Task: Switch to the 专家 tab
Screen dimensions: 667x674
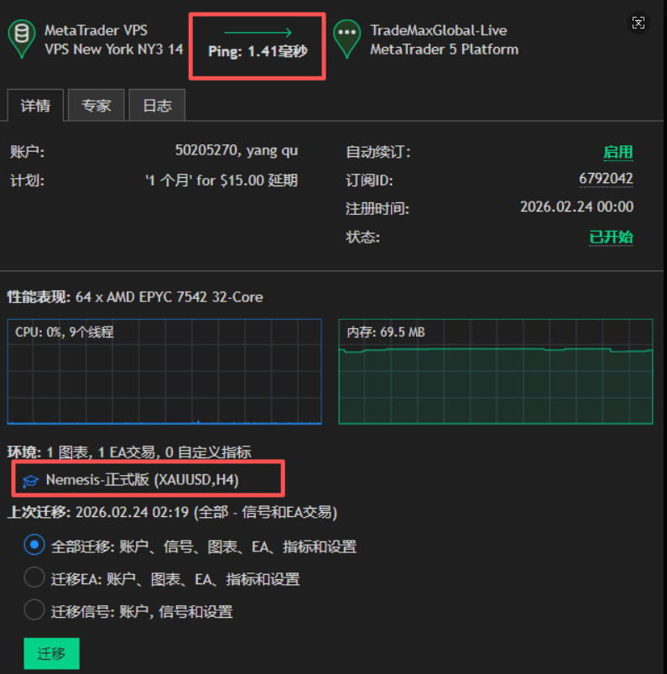Action: tap(96, 105)
